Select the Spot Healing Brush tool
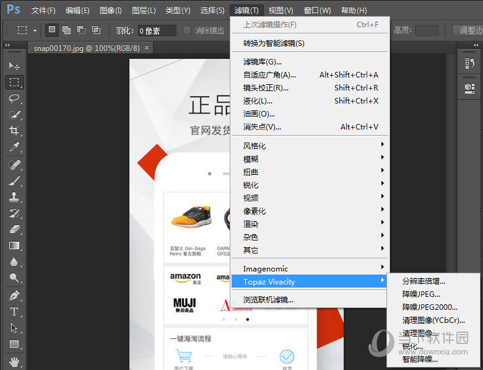 point(14,165)
